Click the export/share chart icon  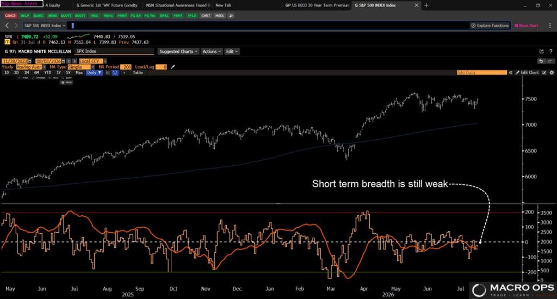click(x=541, y=52)
